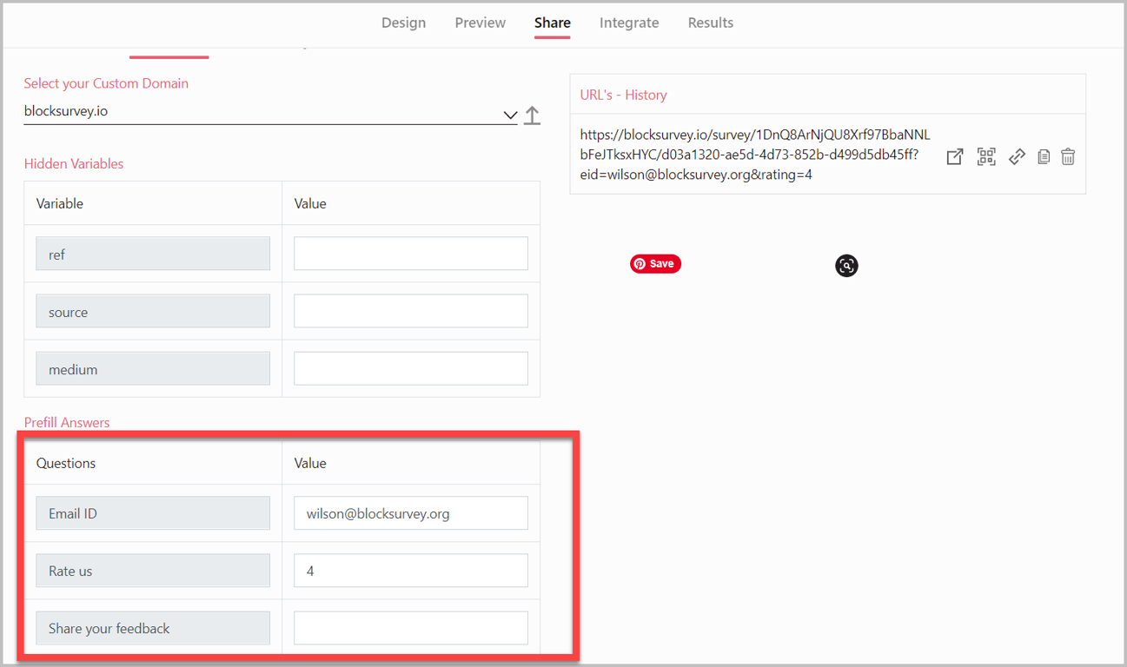Viewport: 1127px width, 667px height.
Task: Open the Preview tab
Action: click(x=481, y=23)
